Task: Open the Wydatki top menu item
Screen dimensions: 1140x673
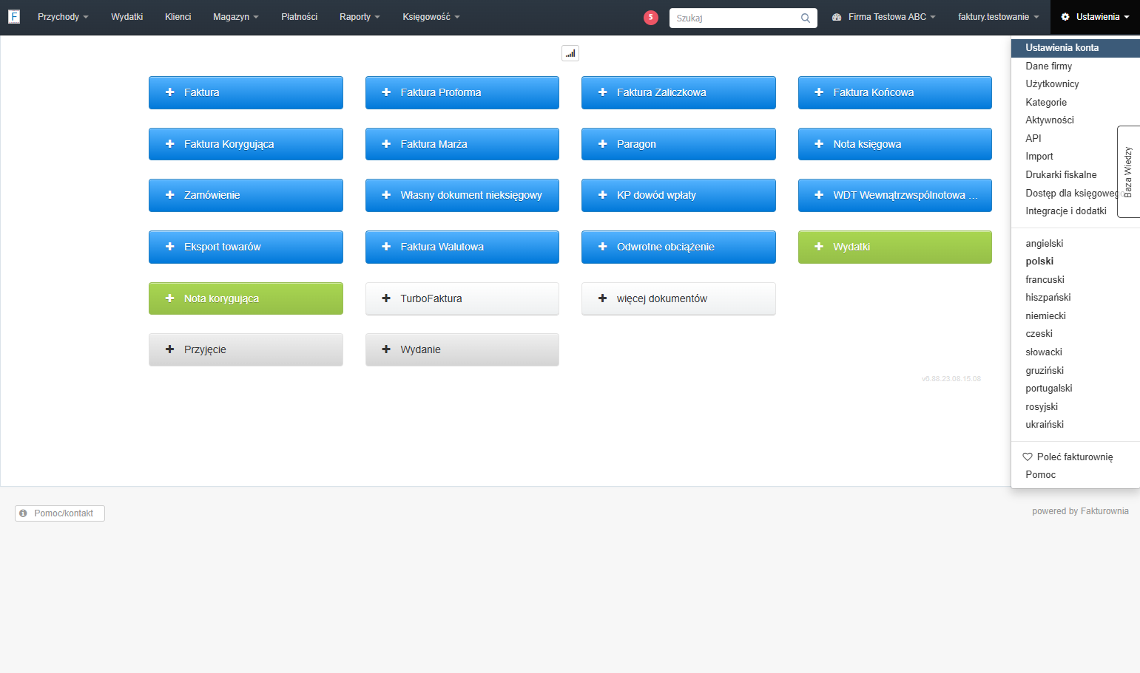Action: tap(127, 17)
